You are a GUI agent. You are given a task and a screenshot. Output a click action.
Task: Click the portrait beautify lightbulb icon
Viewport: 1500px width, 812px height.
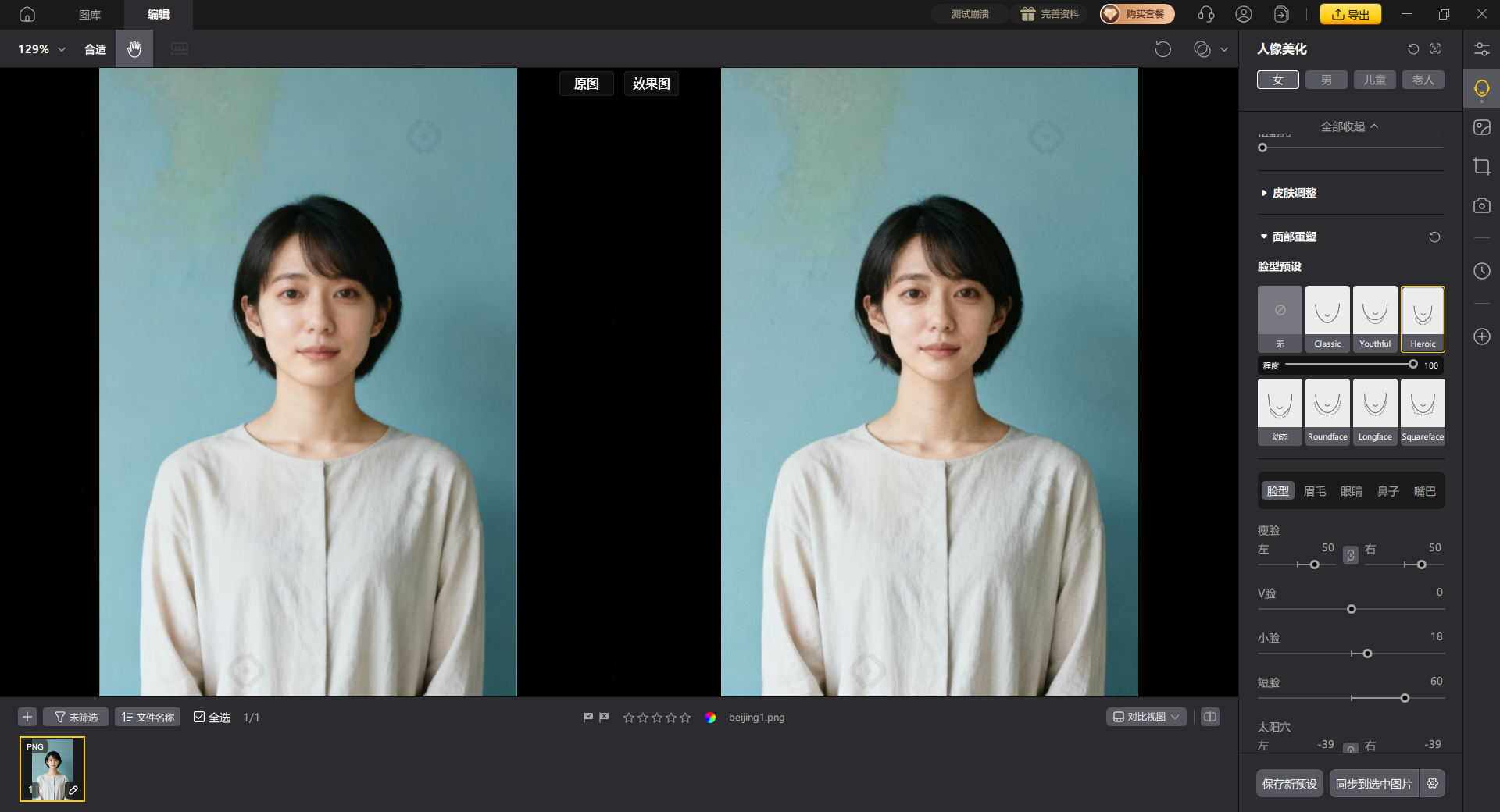[1481, 88]
